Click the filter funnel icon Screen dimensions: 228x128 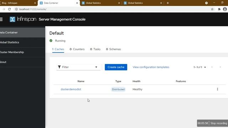click(59, 67)
